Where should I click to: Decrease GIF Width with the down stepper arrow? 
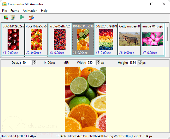[98, 64]
